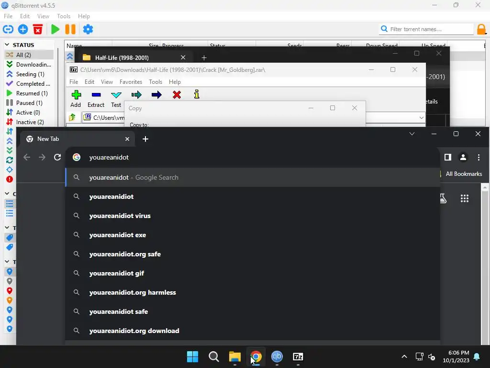
Task: Open the Favorites menu in 7-Zip
Action: (x=131, y=81)
